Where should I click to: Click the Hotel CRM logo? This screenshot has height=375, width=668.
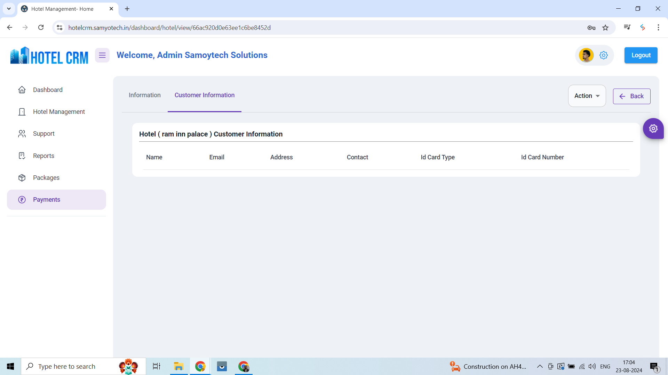click(x=49, y=55)
